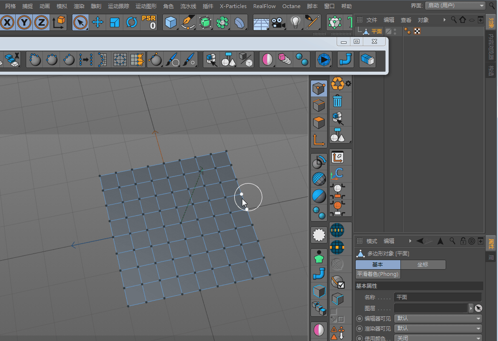Image resolution: width=498 pixels, height=341 pixels.
Task: Select the 平面 object in the list
Action: pos(377,31)
